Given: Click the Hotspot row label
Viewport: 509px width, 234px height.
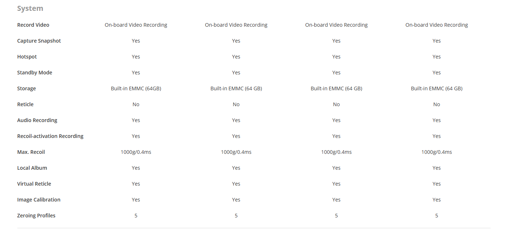Looking at the screenshot, I should [x=27, y=57].
